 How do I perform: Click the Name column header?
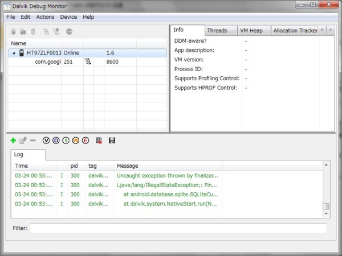tap(35, 44)
